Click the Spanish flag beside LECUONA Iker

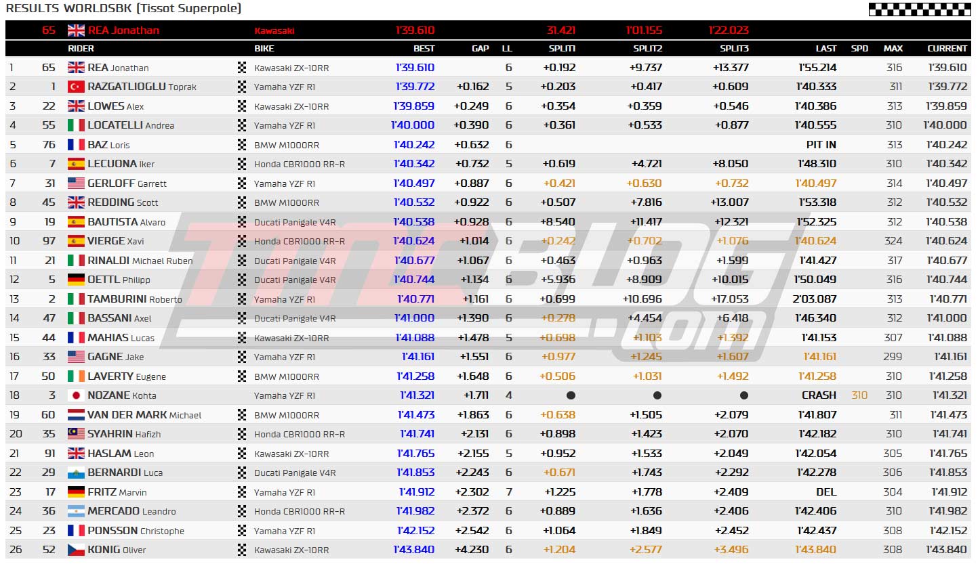click(76, 164)
